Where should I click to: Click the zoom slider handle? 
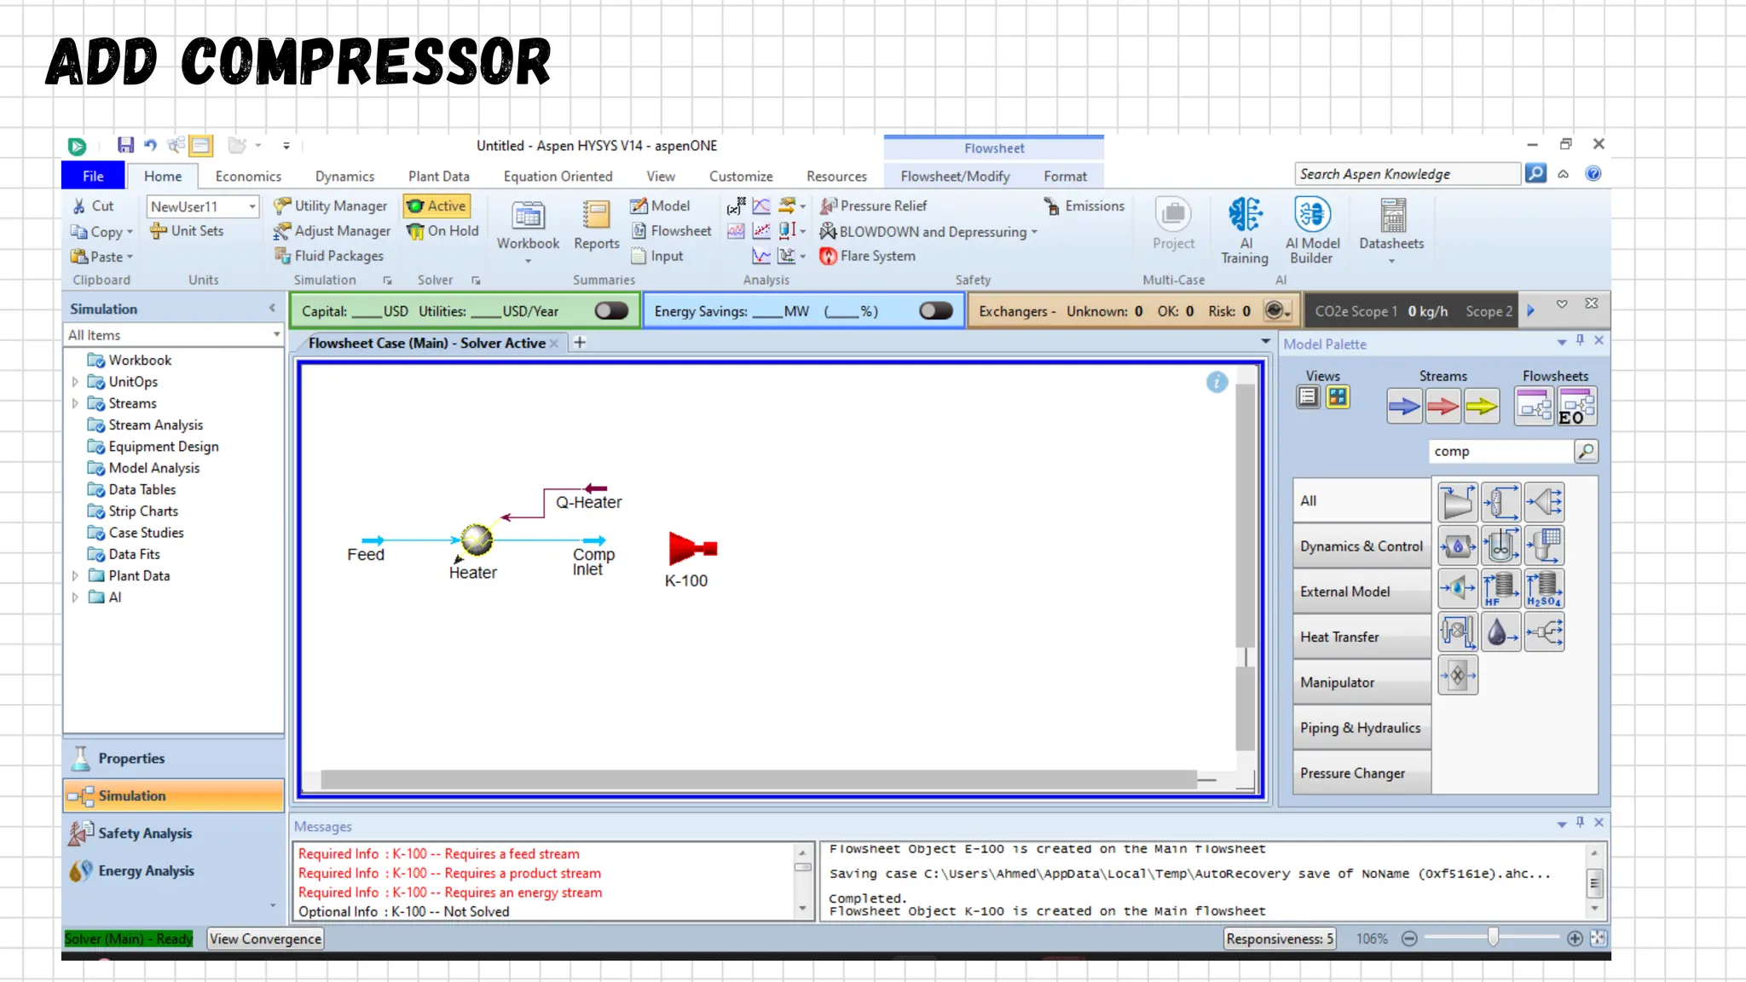coord(1493,938)
